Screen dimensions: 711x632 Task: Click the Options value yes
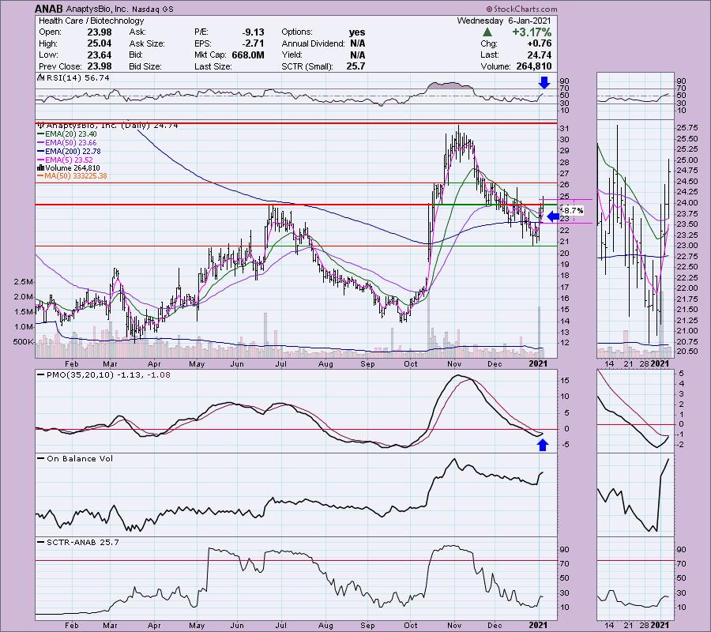tap(357, 32)
